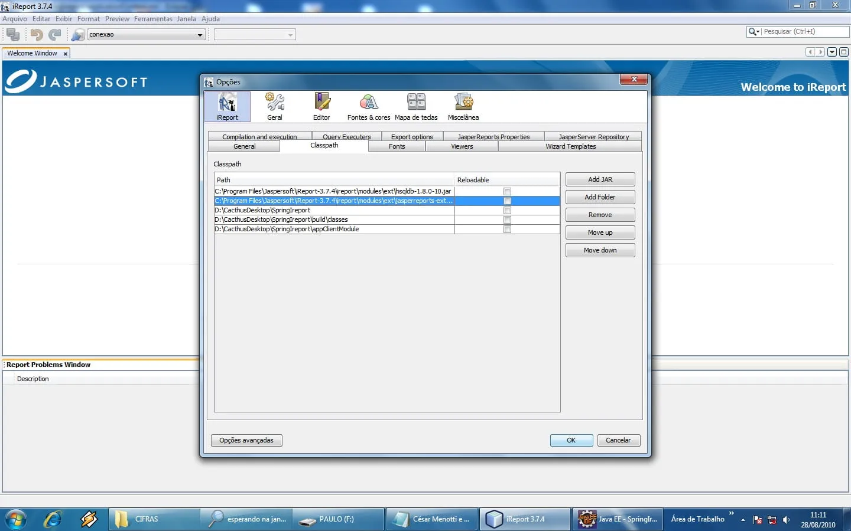Viewport: 851px width, 531px height.
Task: Select the D:\CacthusDesktop\SpringIreport\build\classes path
Action: tap(334, 219)
